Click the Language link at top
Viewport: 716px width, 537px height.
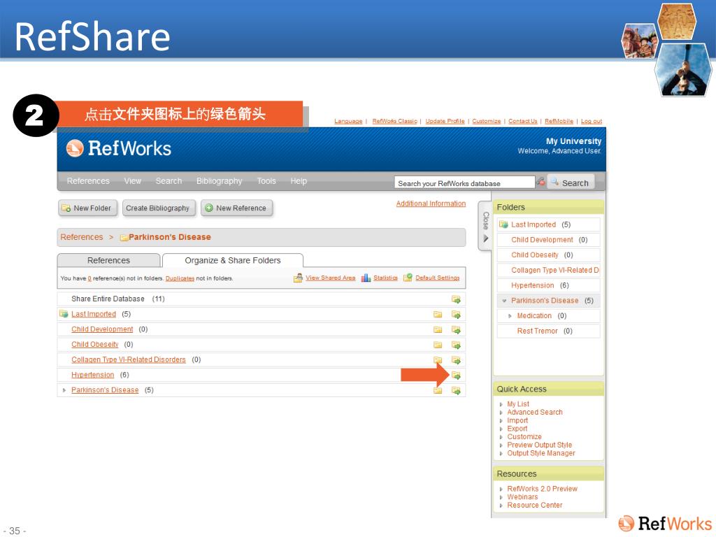coord(348,121)
